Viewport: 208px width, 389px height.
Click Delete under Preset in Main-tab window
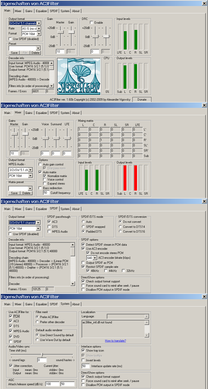tap(36, 53)
